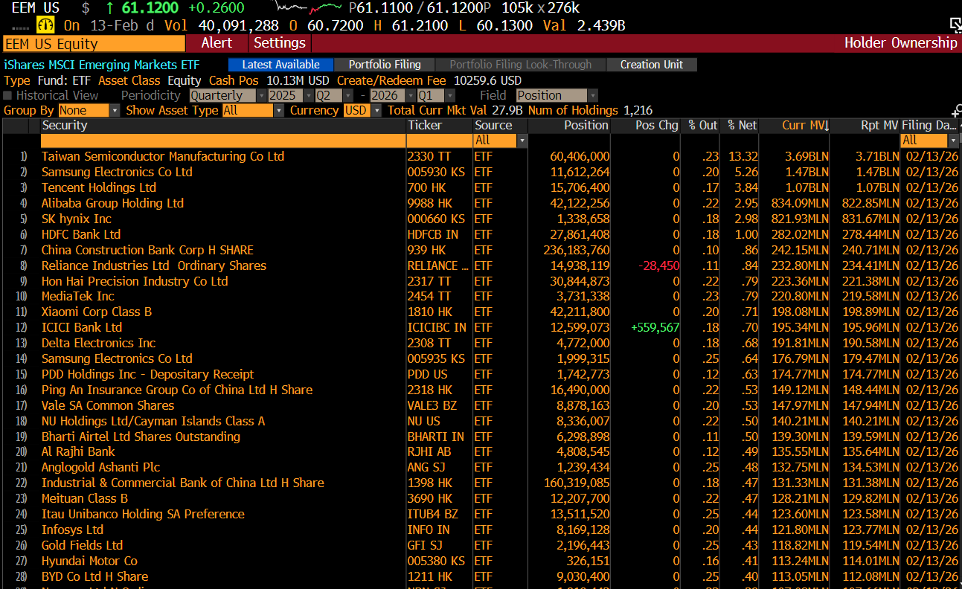Image resolution: width=962 pixels, height=589 pixels.
Task: Switch to the Latest Available tab
Action: click(281, 65)
